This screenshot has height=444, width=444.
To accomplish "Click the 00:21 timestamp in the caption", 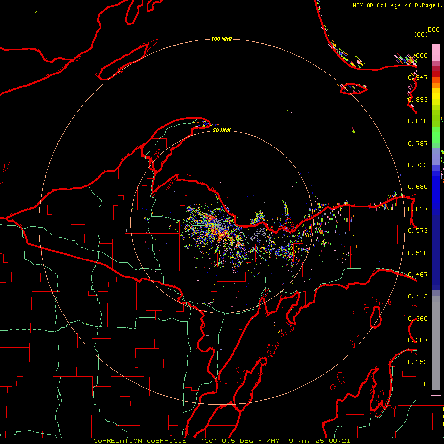I will coord(339,441).
